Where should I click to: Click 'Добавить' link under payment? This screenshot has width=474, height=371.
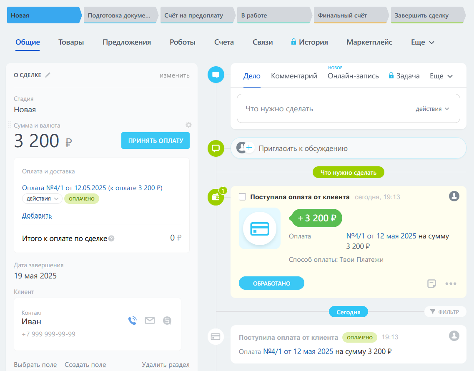click(x=37, y=216)
